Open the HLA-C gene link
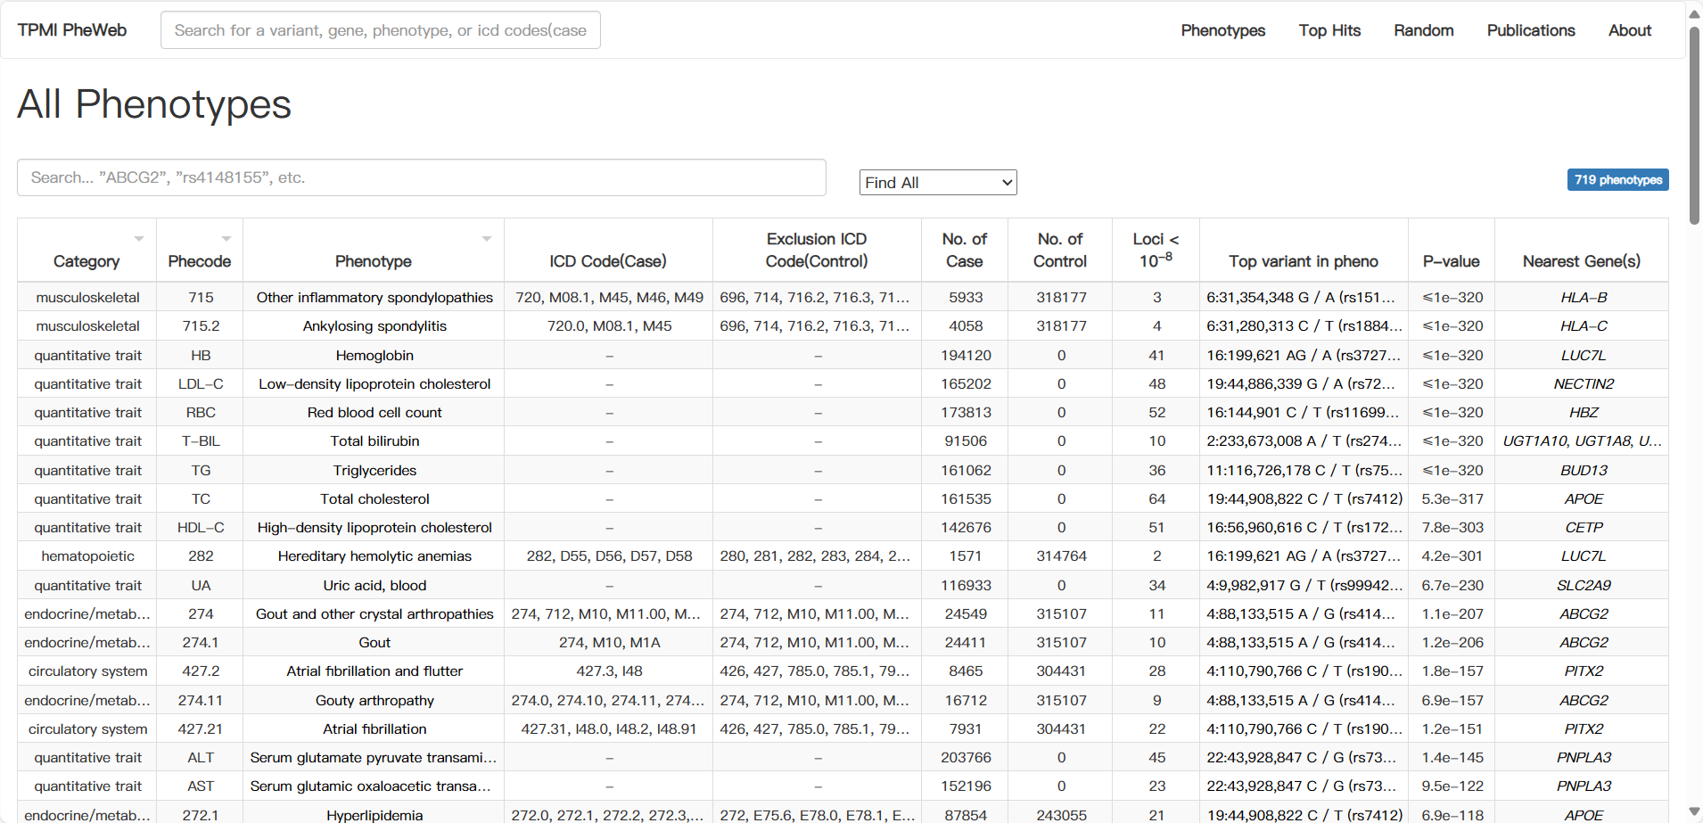 pos(1584,325)
